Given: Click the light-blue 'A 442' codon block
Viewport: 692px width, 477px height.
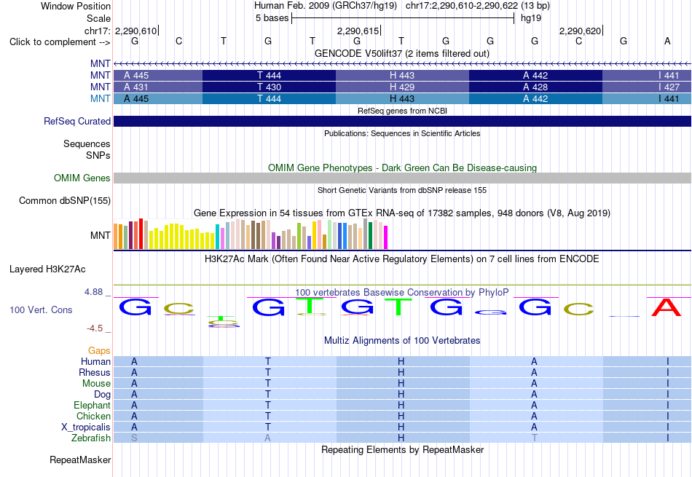Looking at the screenshot, I should click(535, 99).
